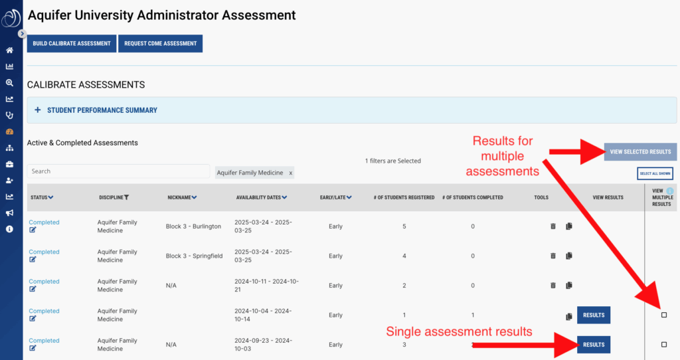Open the briefcase icon in sidebar

[9, 164]
